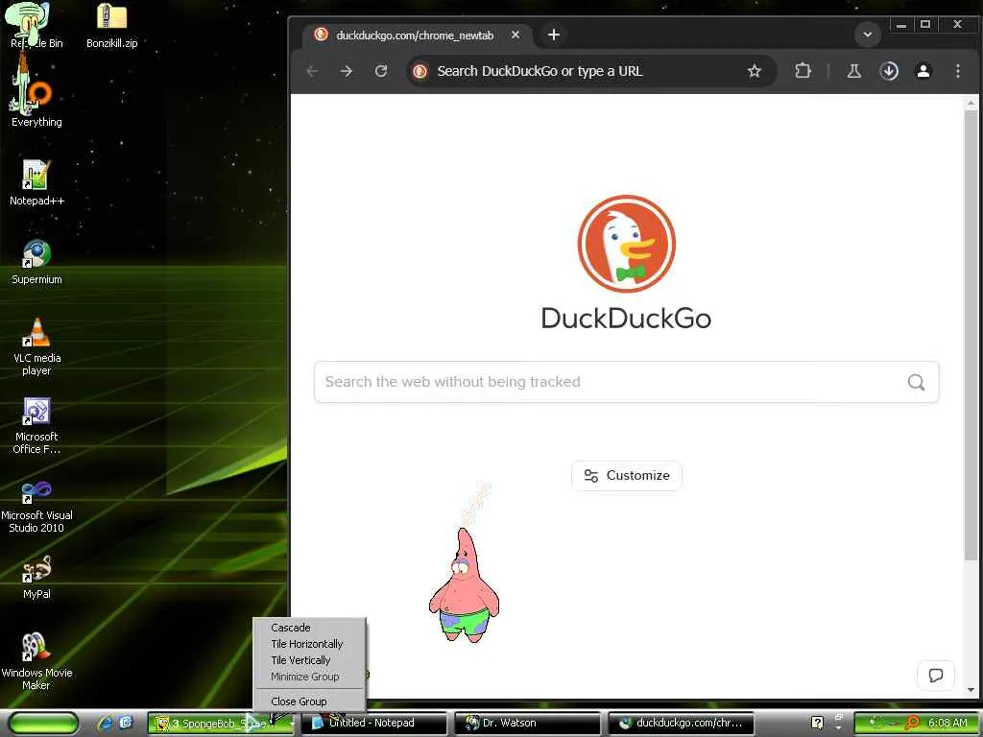The height and width of the screenshot is (737, 983).
Task: Select the Microsoft Office F... shortcut
Action: (36, 426)
